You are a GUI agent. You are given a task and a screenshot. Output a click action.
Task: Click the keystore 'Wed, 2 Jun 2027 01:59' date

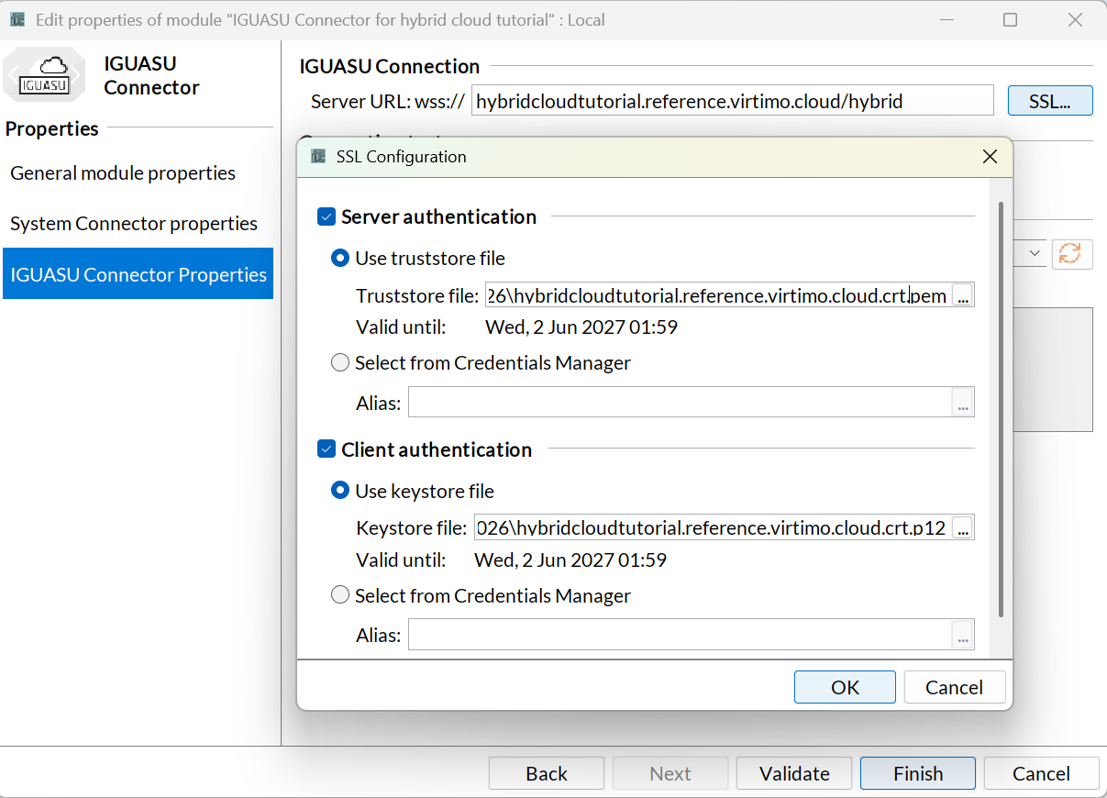point(570,560)
